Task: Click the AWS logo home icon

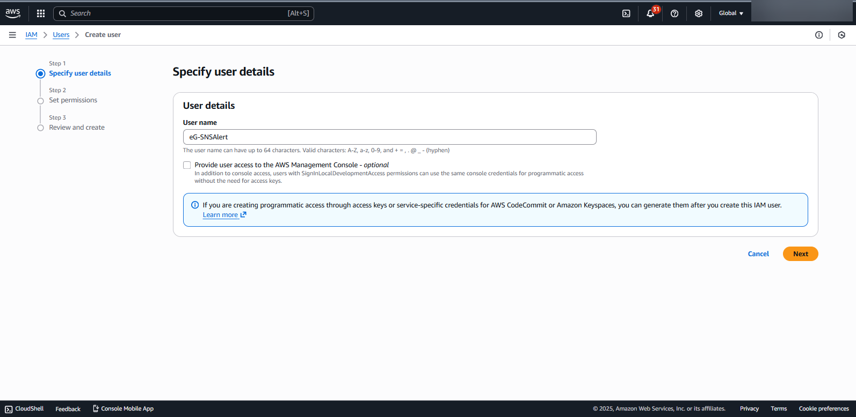Action: pyautogui.click(x=13, y=13)
